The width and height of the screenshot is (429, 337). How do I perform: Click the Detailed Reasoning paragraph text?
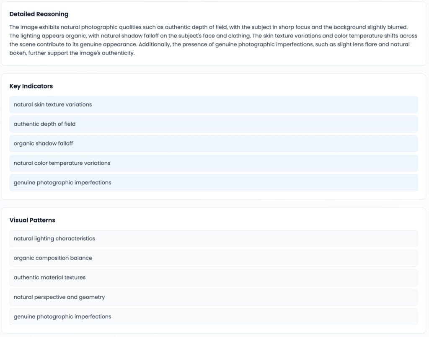pos(213,40)
